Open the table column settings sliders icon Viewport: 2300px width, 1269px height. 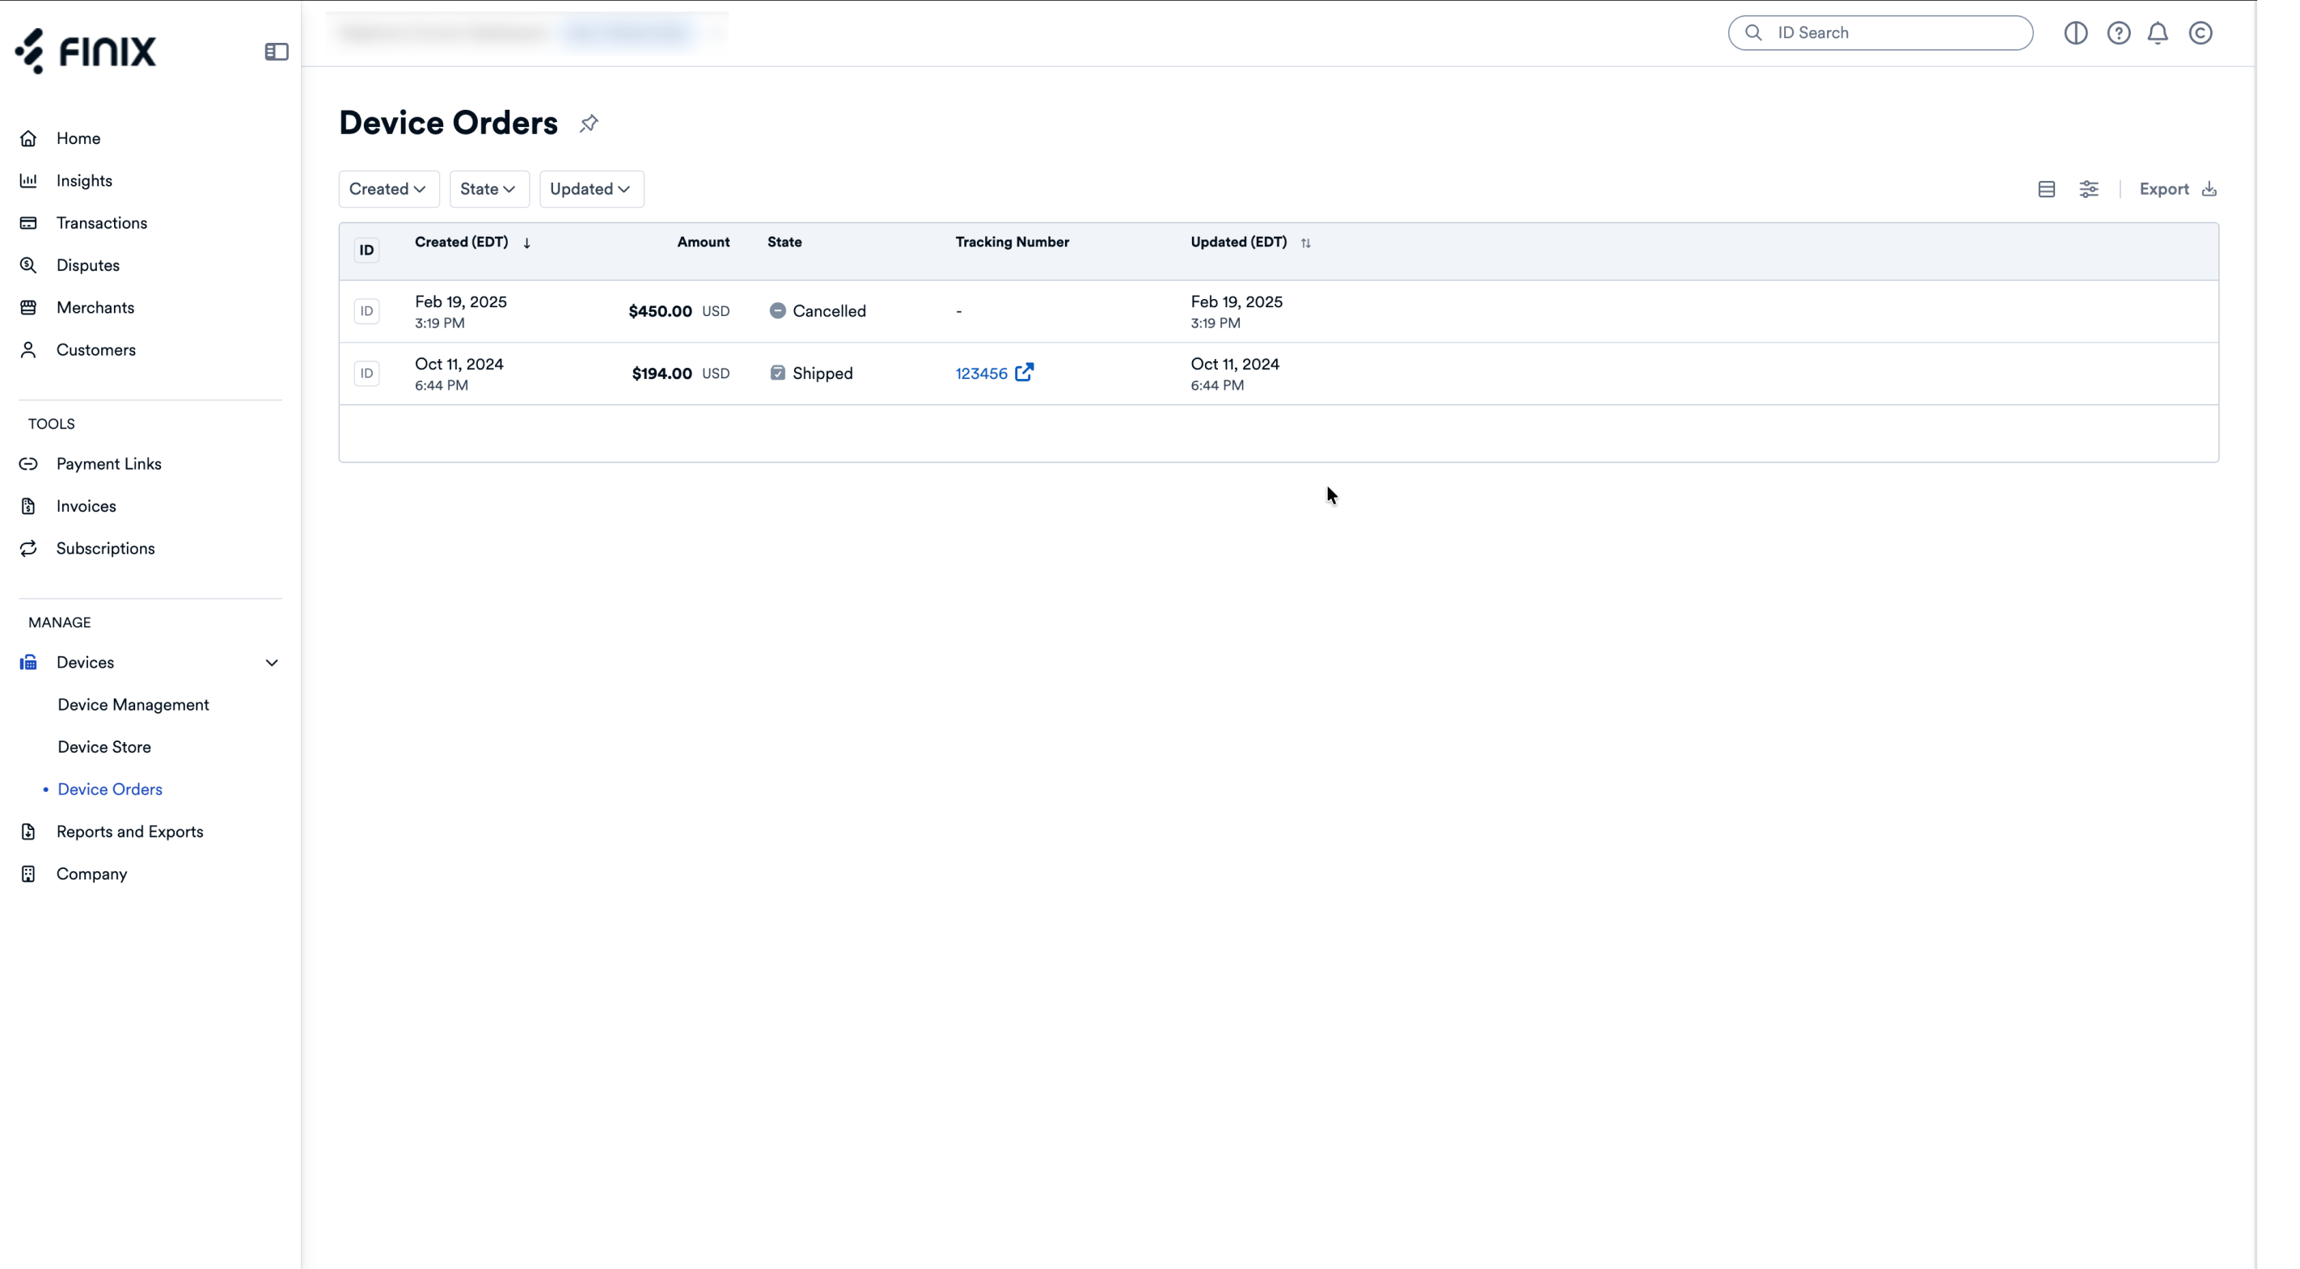point(2088,189)
